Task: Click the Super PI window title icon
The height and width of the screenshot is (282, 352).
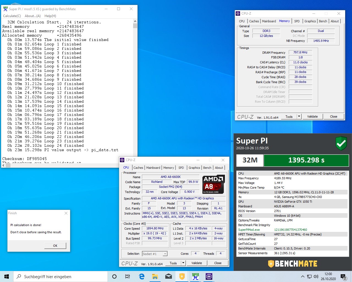Action: pyautogui.click(x=5, y=9)
